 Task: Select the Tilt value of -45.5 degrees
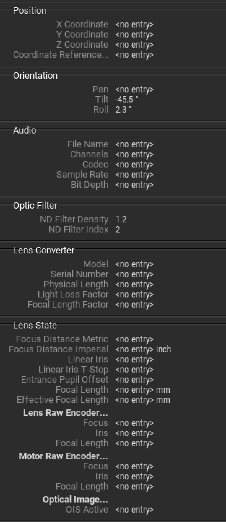click(x=123, y=100)
